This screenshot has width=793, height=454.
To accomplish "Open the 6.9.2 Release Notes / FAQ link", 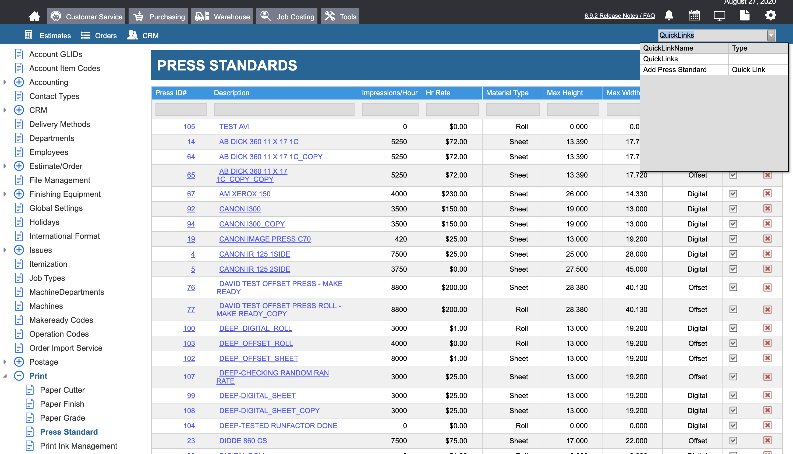I will pyautogui.click(x=619, y=16).
